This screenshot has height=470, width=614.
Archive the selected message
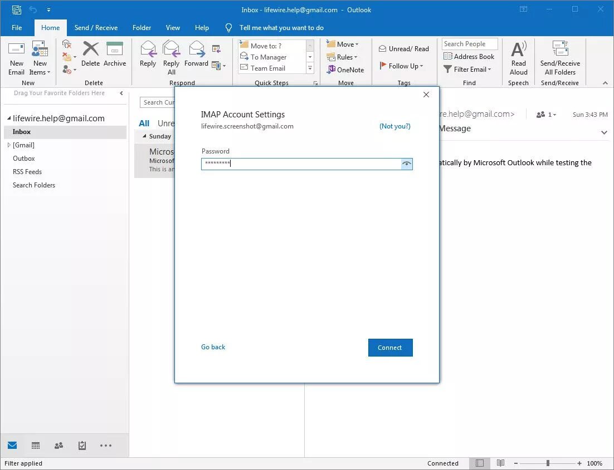coord(115,55)
